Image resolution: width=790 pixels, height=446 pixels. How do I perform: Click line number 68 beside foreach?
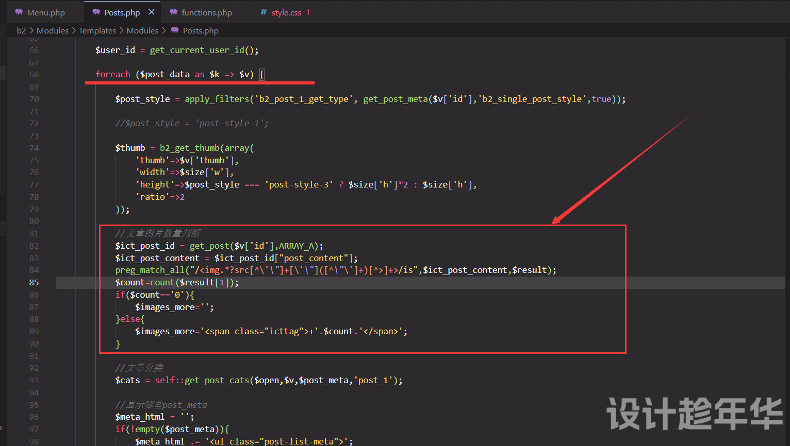pyautogui.click(x=34, y=74)
